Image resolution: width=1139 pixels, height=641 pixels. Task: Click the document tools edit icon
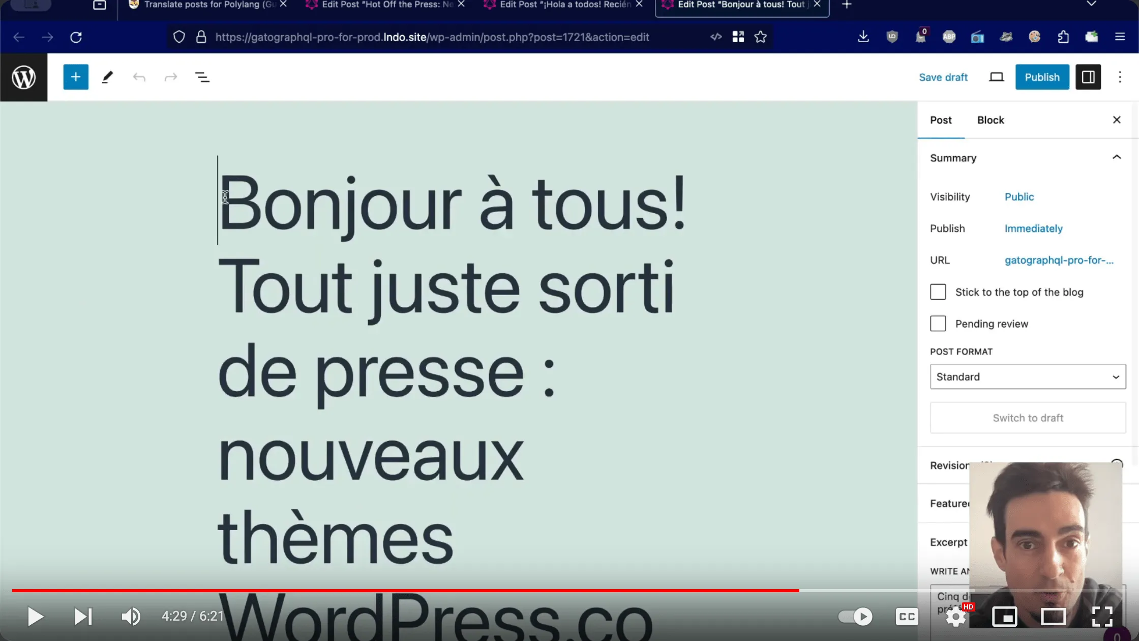coord(108,77)
